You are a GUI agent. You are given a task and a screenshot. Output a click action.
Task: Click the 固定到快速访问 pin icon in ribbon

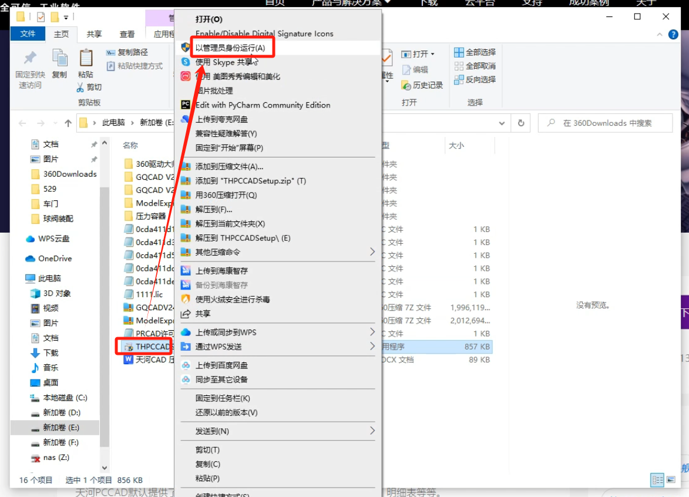[30, 58]
